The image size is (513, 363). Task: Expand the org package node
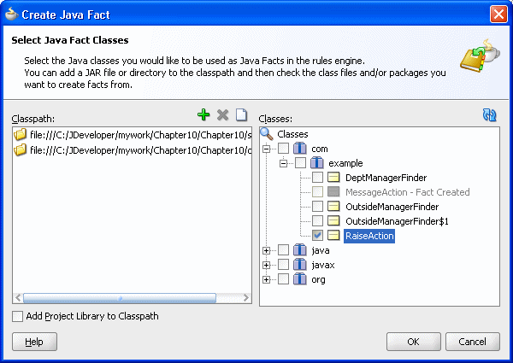tap(266, 279)
